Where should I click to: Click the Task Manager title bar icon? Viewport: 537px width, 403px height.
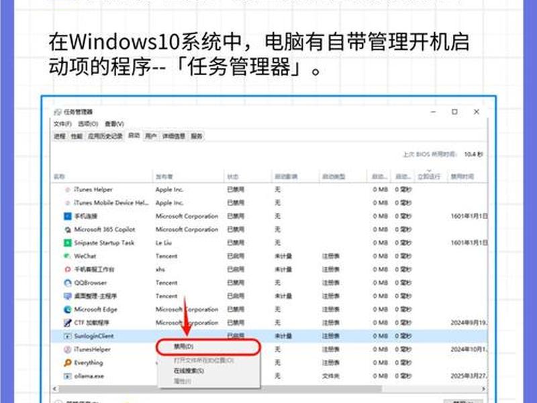(57, 112)
